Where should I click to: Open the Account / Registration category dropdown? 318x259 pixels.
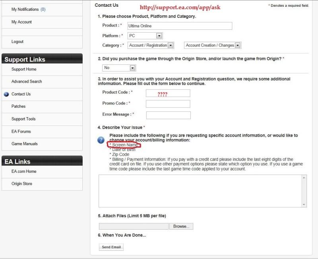point(151,45)
